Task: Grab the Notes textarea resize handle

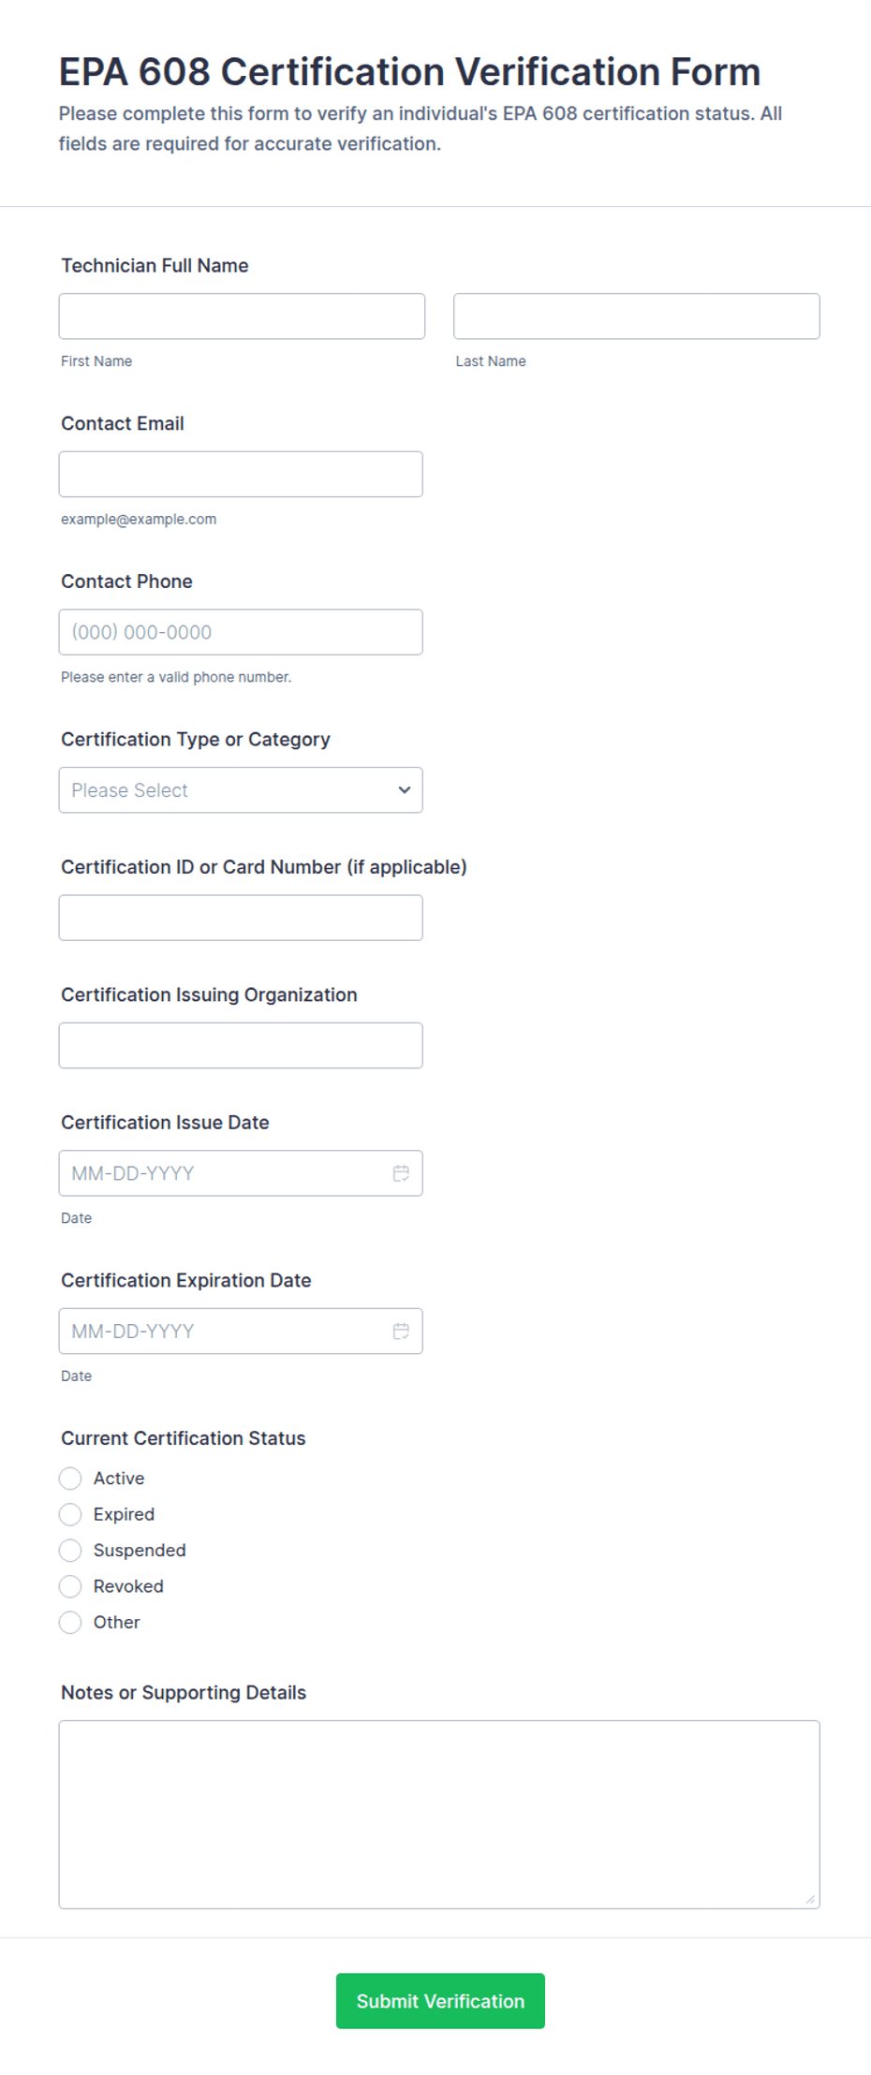Action: pyautogui.click(x=810, y=1899)
